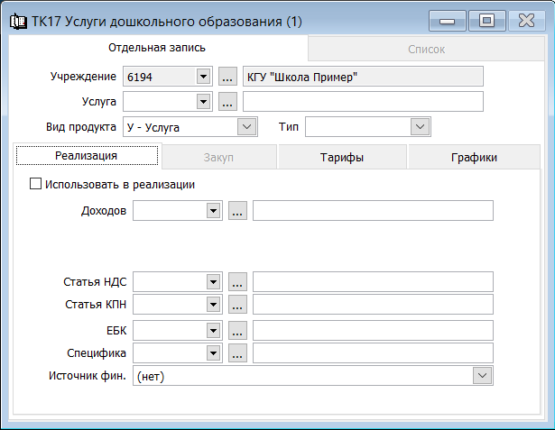The width and height of the screenshot is (555, 430).
Task: Open the Услуга lookup ellipsis button
Action: point(227,102)
